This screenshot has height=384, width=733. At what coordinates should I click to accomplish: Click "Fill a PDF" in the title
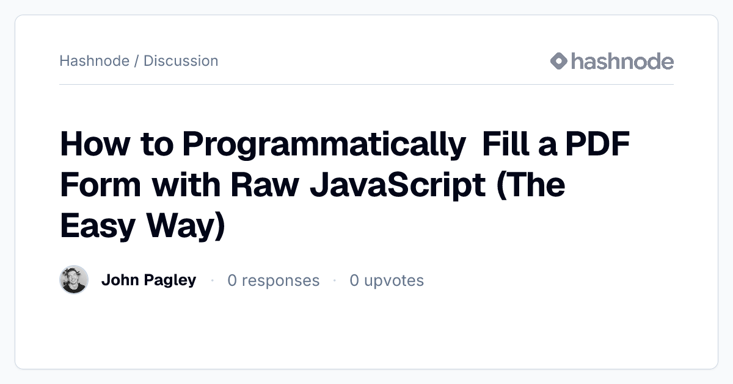pos(556,146)
